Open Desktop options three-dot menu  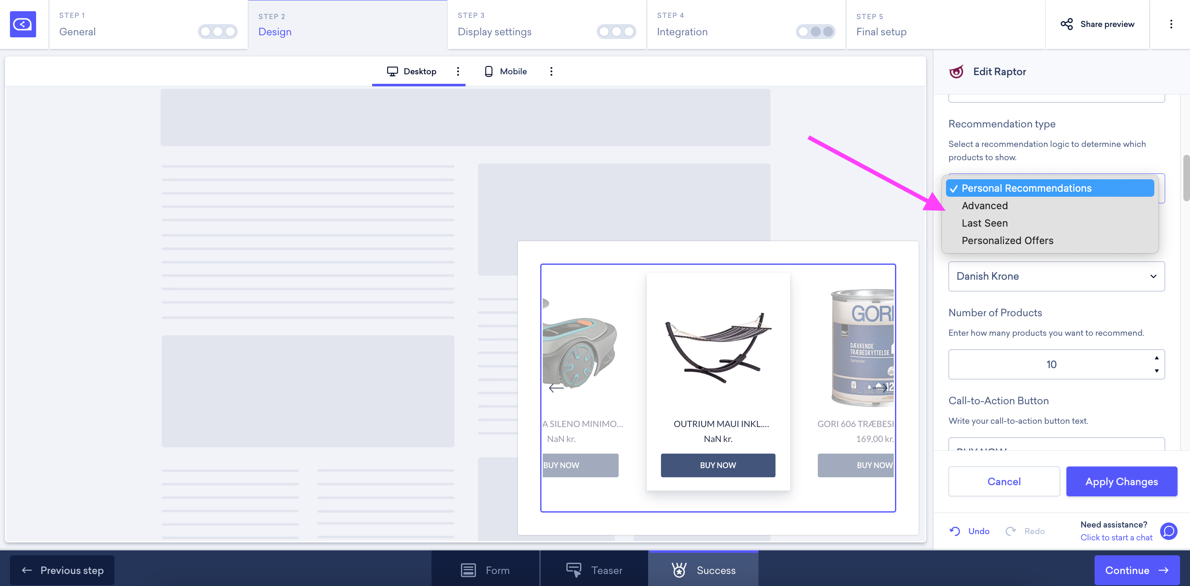click(458, 71)
